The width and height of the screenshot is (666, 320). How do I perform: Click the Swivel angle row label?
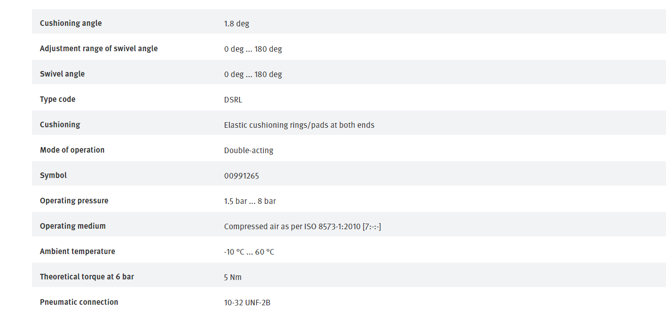click(62, 74)
